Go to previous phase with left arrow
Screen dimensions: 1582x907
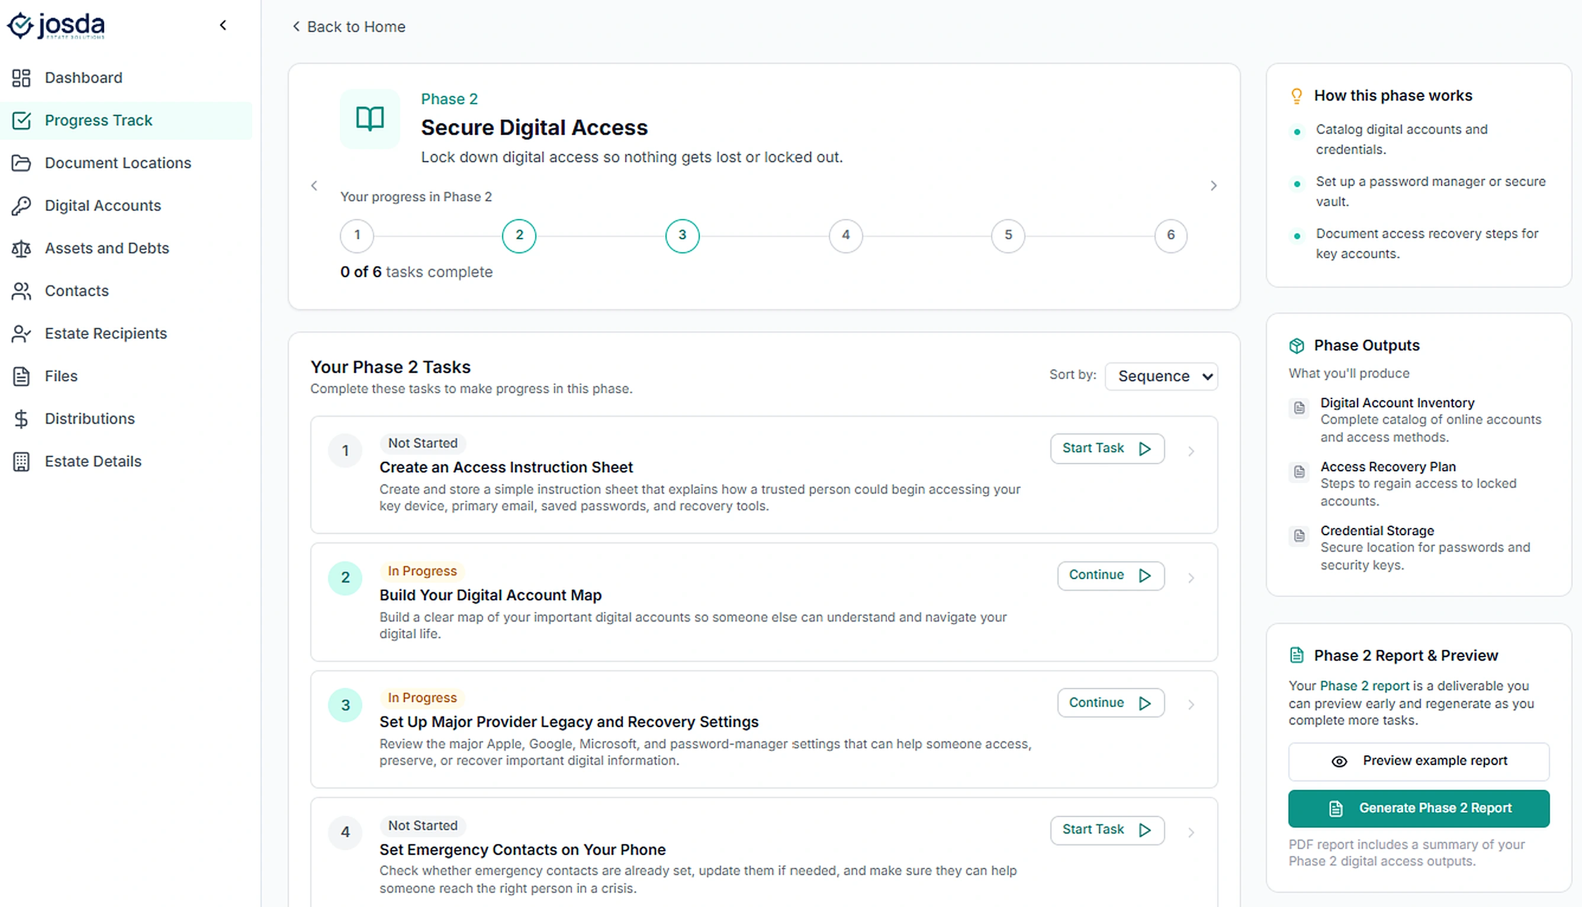tap(314, 186)
